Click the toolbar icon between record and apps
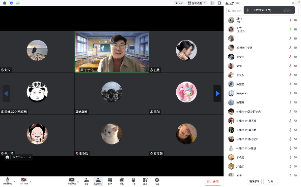This screenshot has width=301, height=187. click(x=133, y=181)
